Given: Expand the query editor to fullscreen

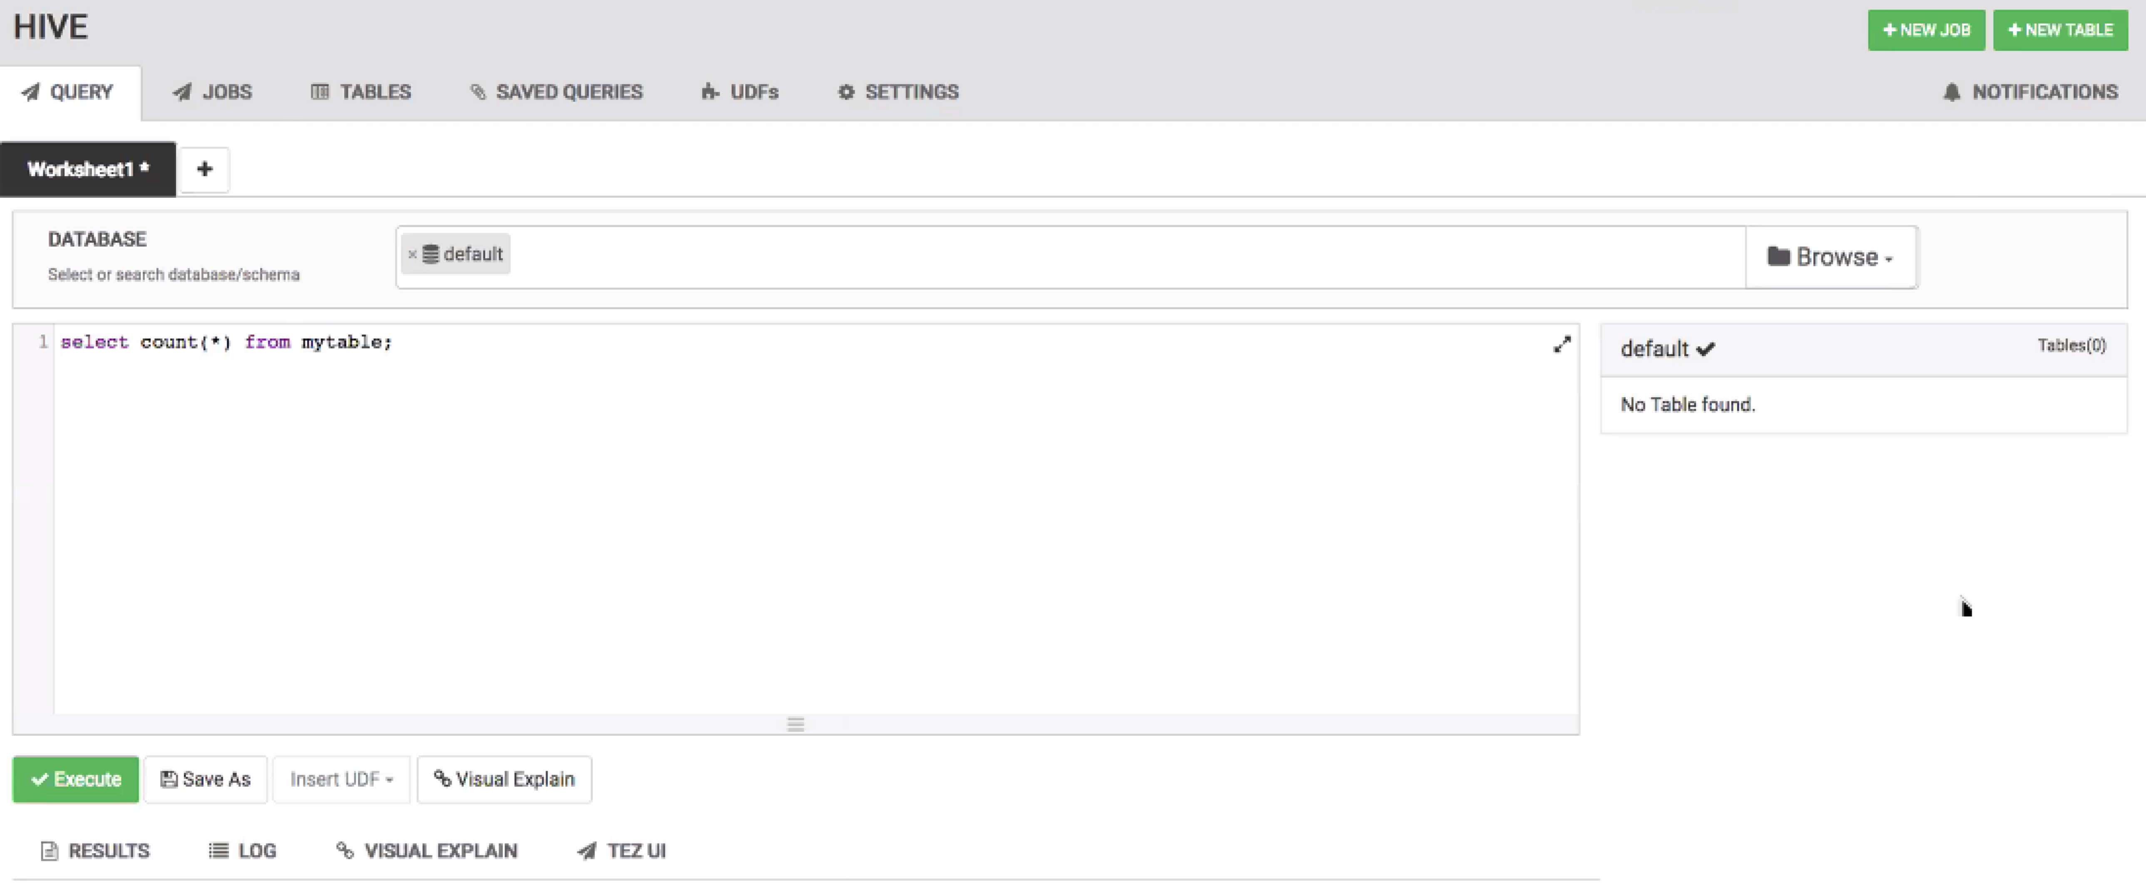Looking at the screenshot, I should click(1561, 344).
